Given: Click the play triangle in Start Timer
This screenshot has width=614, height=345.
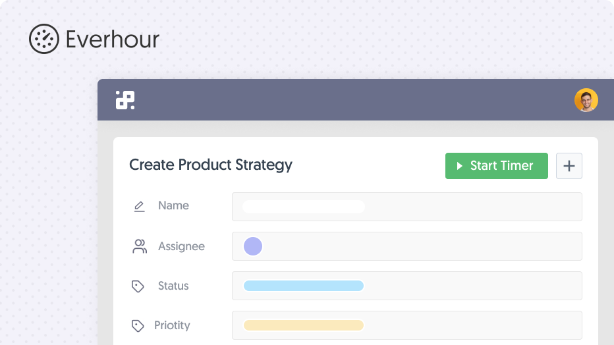Looking at the screenshot, I should point(460,166).
